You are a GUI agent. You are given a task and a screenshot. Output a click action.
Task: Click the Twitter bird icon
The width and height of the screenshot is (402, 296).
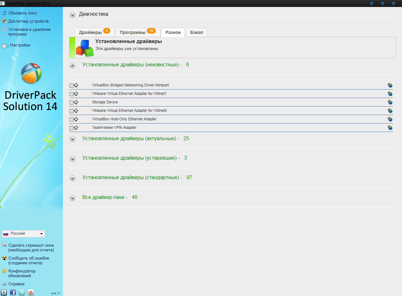[x=22, y=292]
